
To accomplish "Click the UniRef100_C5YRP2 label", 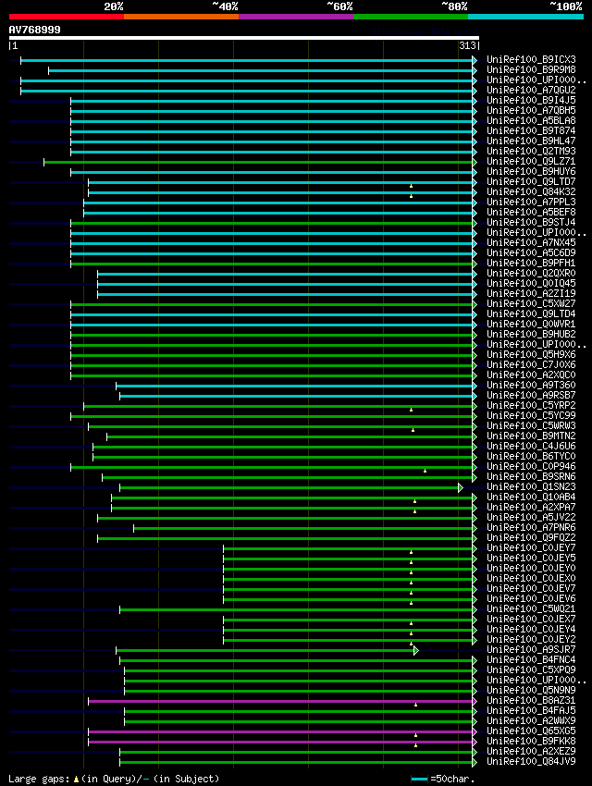I will click(x=531, y=406).
